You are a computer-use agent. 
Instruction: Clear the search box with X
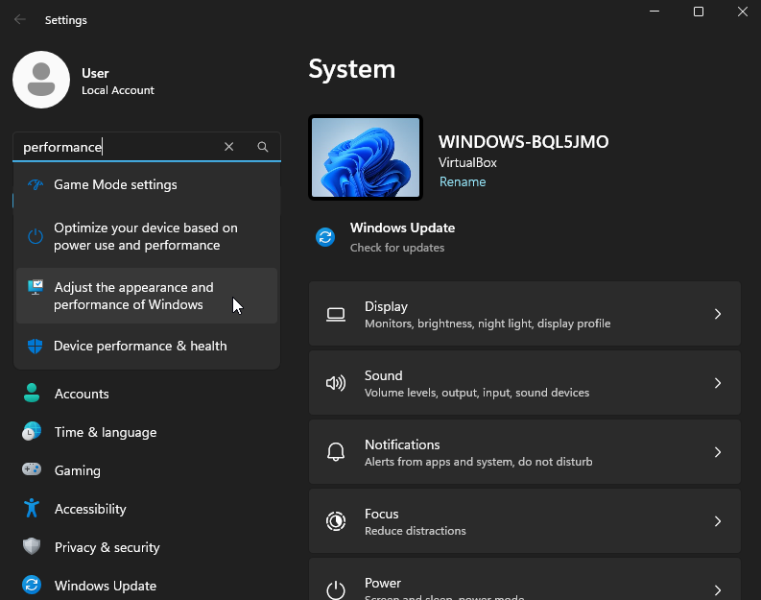click(228, 147)
